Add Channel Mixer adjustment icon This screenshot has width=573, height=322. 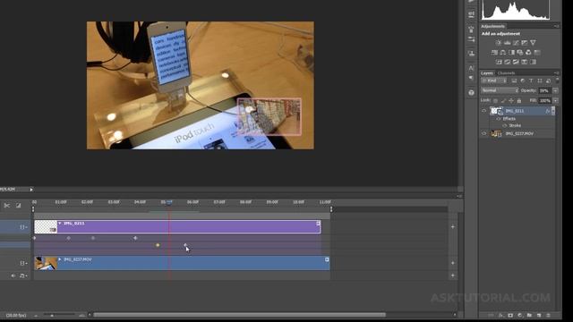(528, 53)
